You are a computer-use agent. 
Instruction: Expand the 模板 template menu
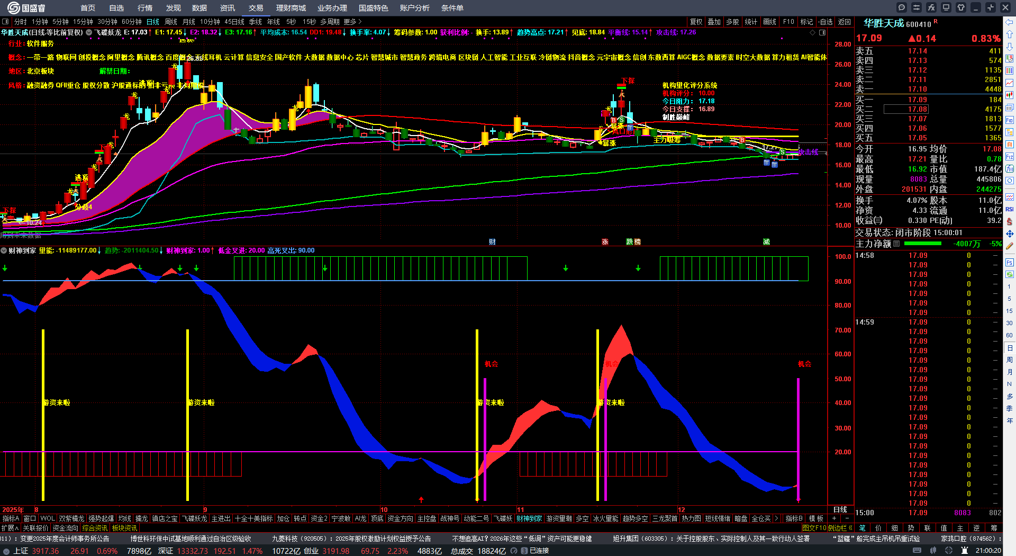coord(816,518)
